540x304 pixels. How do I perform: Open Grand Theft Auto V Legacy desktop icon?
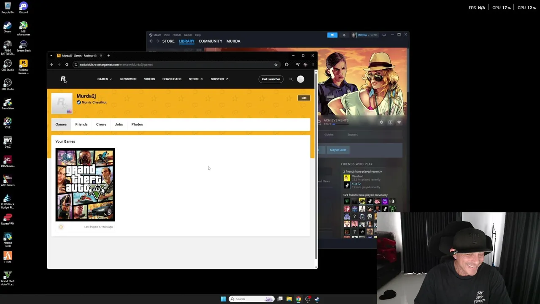coord(8,278)
